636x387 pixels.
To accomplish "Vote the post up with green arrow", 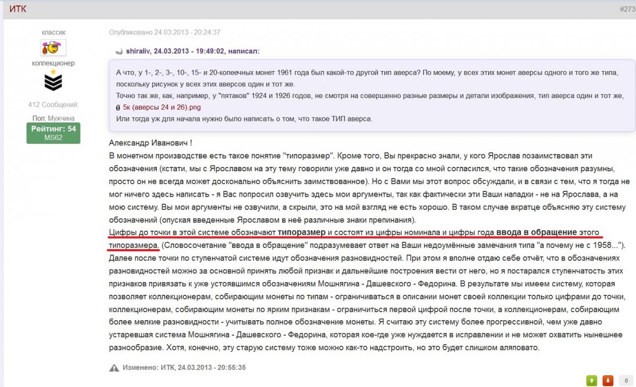I will 591,380.
